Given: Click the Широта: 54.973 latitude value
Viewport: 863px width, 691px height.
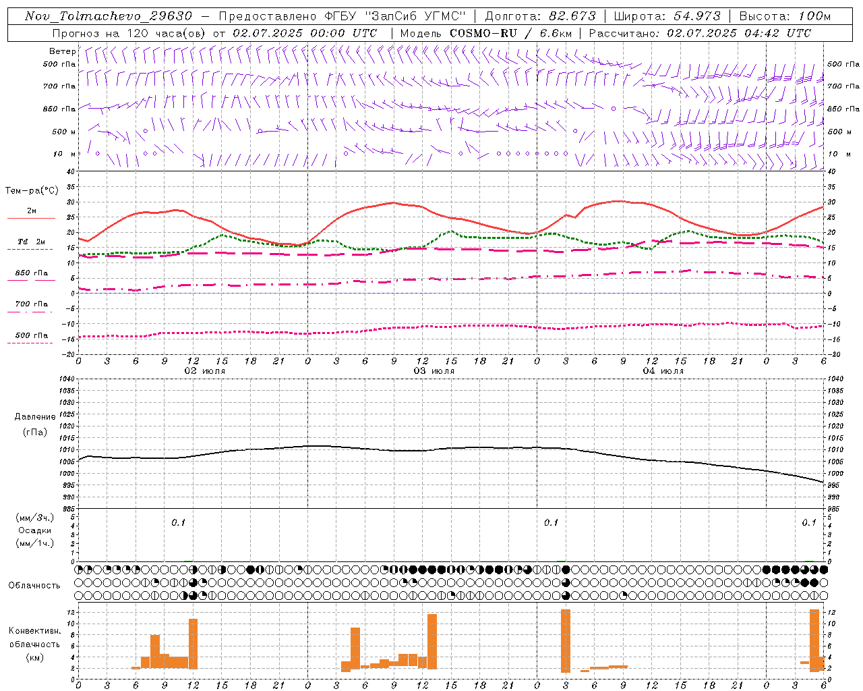Looking at the screenshot, I should pos(667,16).
